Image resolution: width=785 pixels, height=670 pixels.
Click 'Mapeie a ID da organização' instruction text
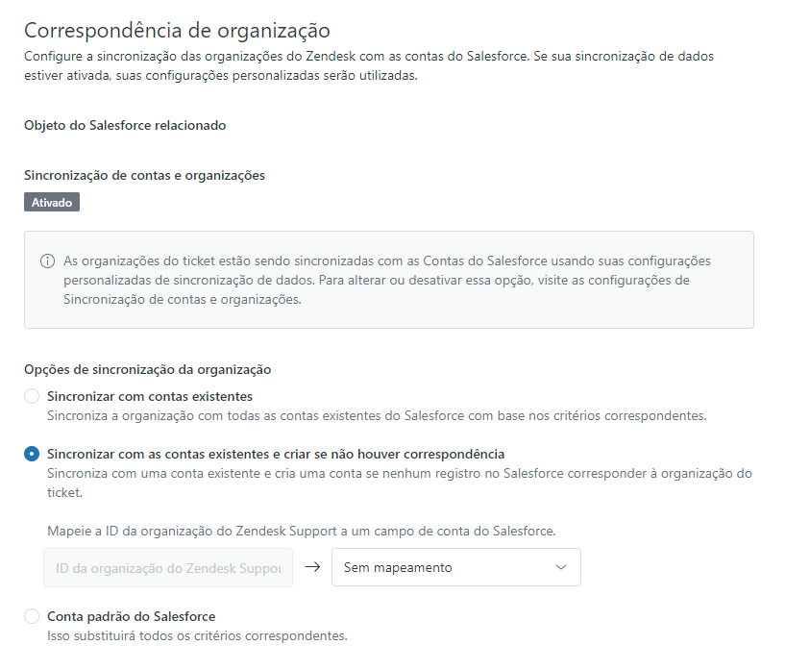pos(302,531)
